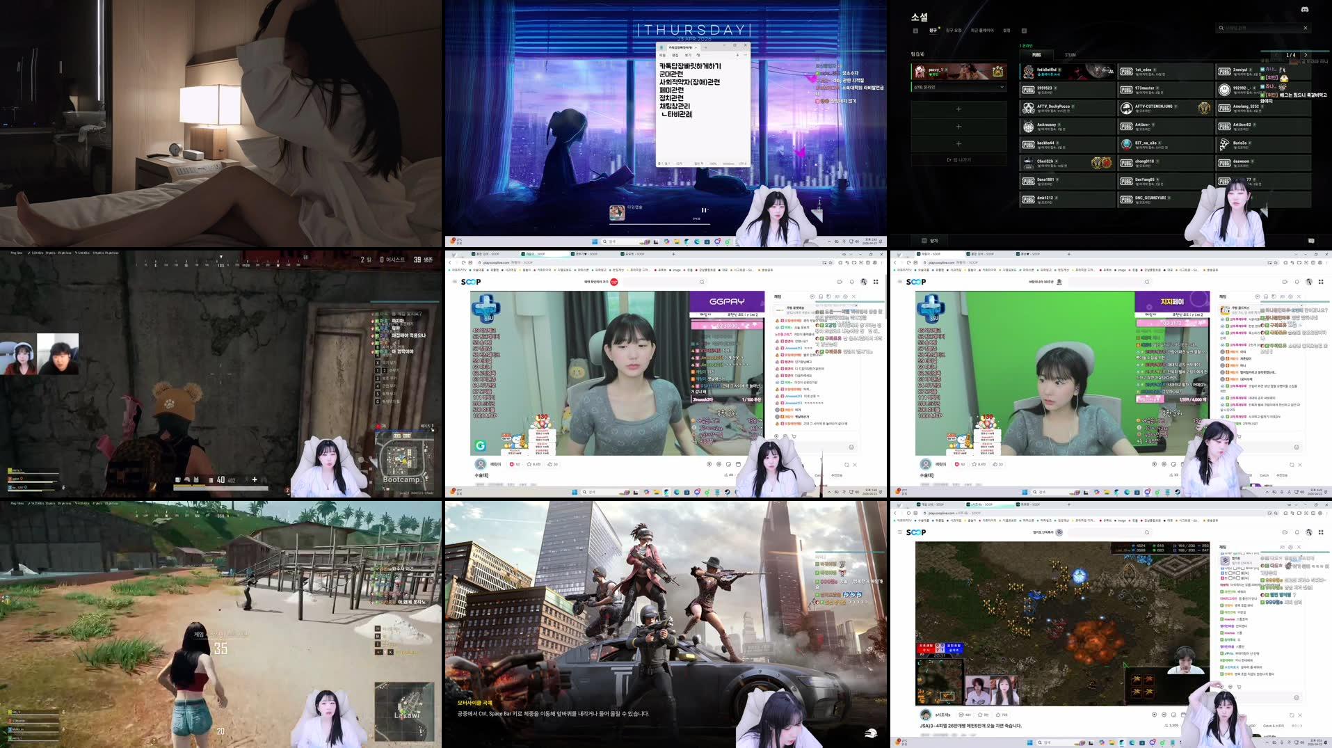Switch to the STEAM friends tab
Viewport: 1332px width, 748px height.
1070,54
